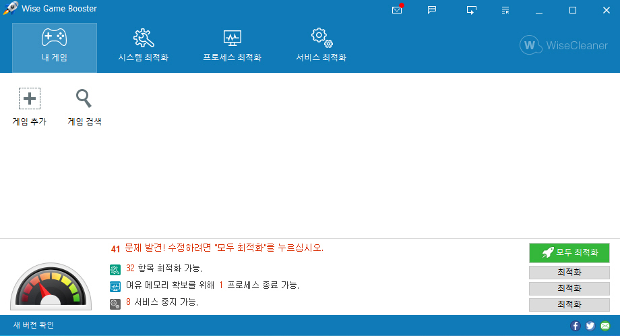Click the green 모두 최적화 button
This screenshot has width=620, height=336.
[x=569, y=253]
